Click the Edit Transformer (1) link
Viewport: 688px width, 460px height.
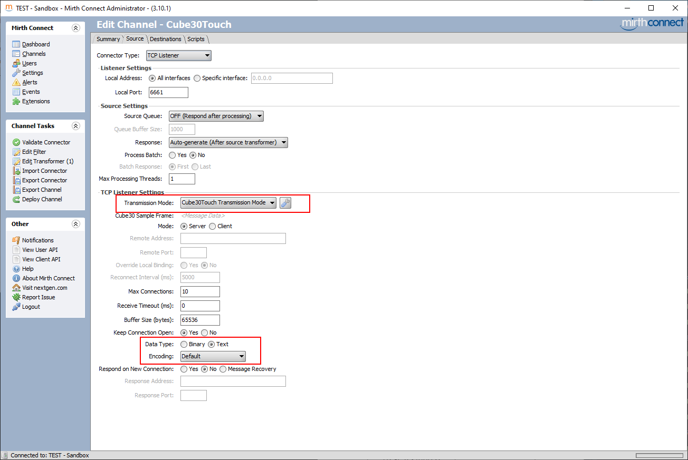point(48,161)
